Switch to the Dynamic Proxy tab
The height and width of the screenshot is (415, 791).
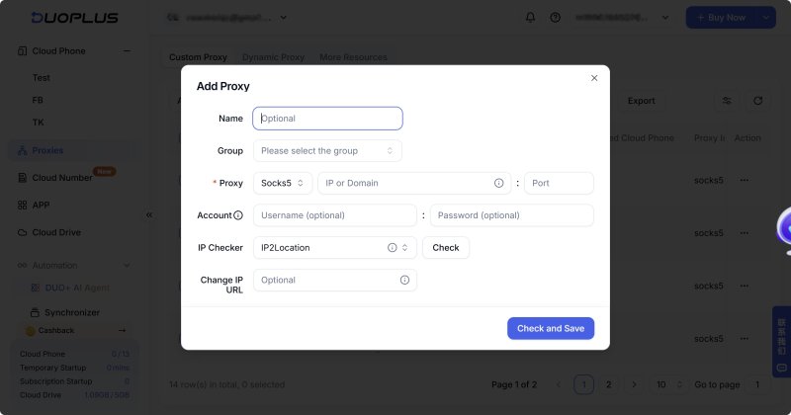pos(274,57)
